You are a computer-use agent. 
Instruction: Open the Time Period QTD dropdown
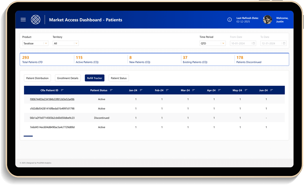[223, 43]
